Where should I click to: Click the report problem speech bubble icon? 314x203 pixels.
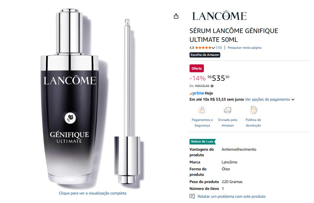(x=192, y=196)
